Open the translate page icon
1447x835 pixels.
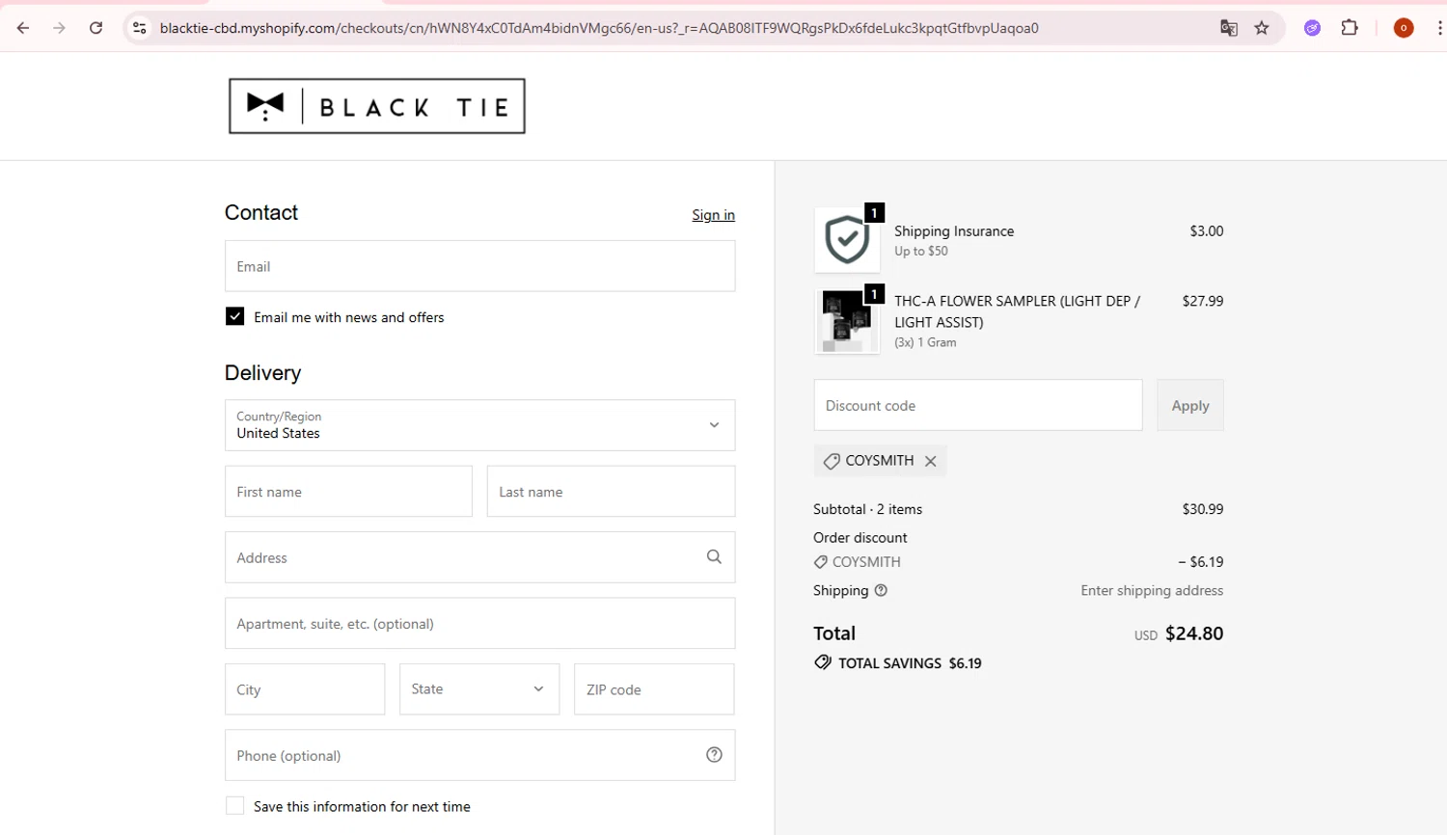pyautogui.click(x=1229, y=28)
